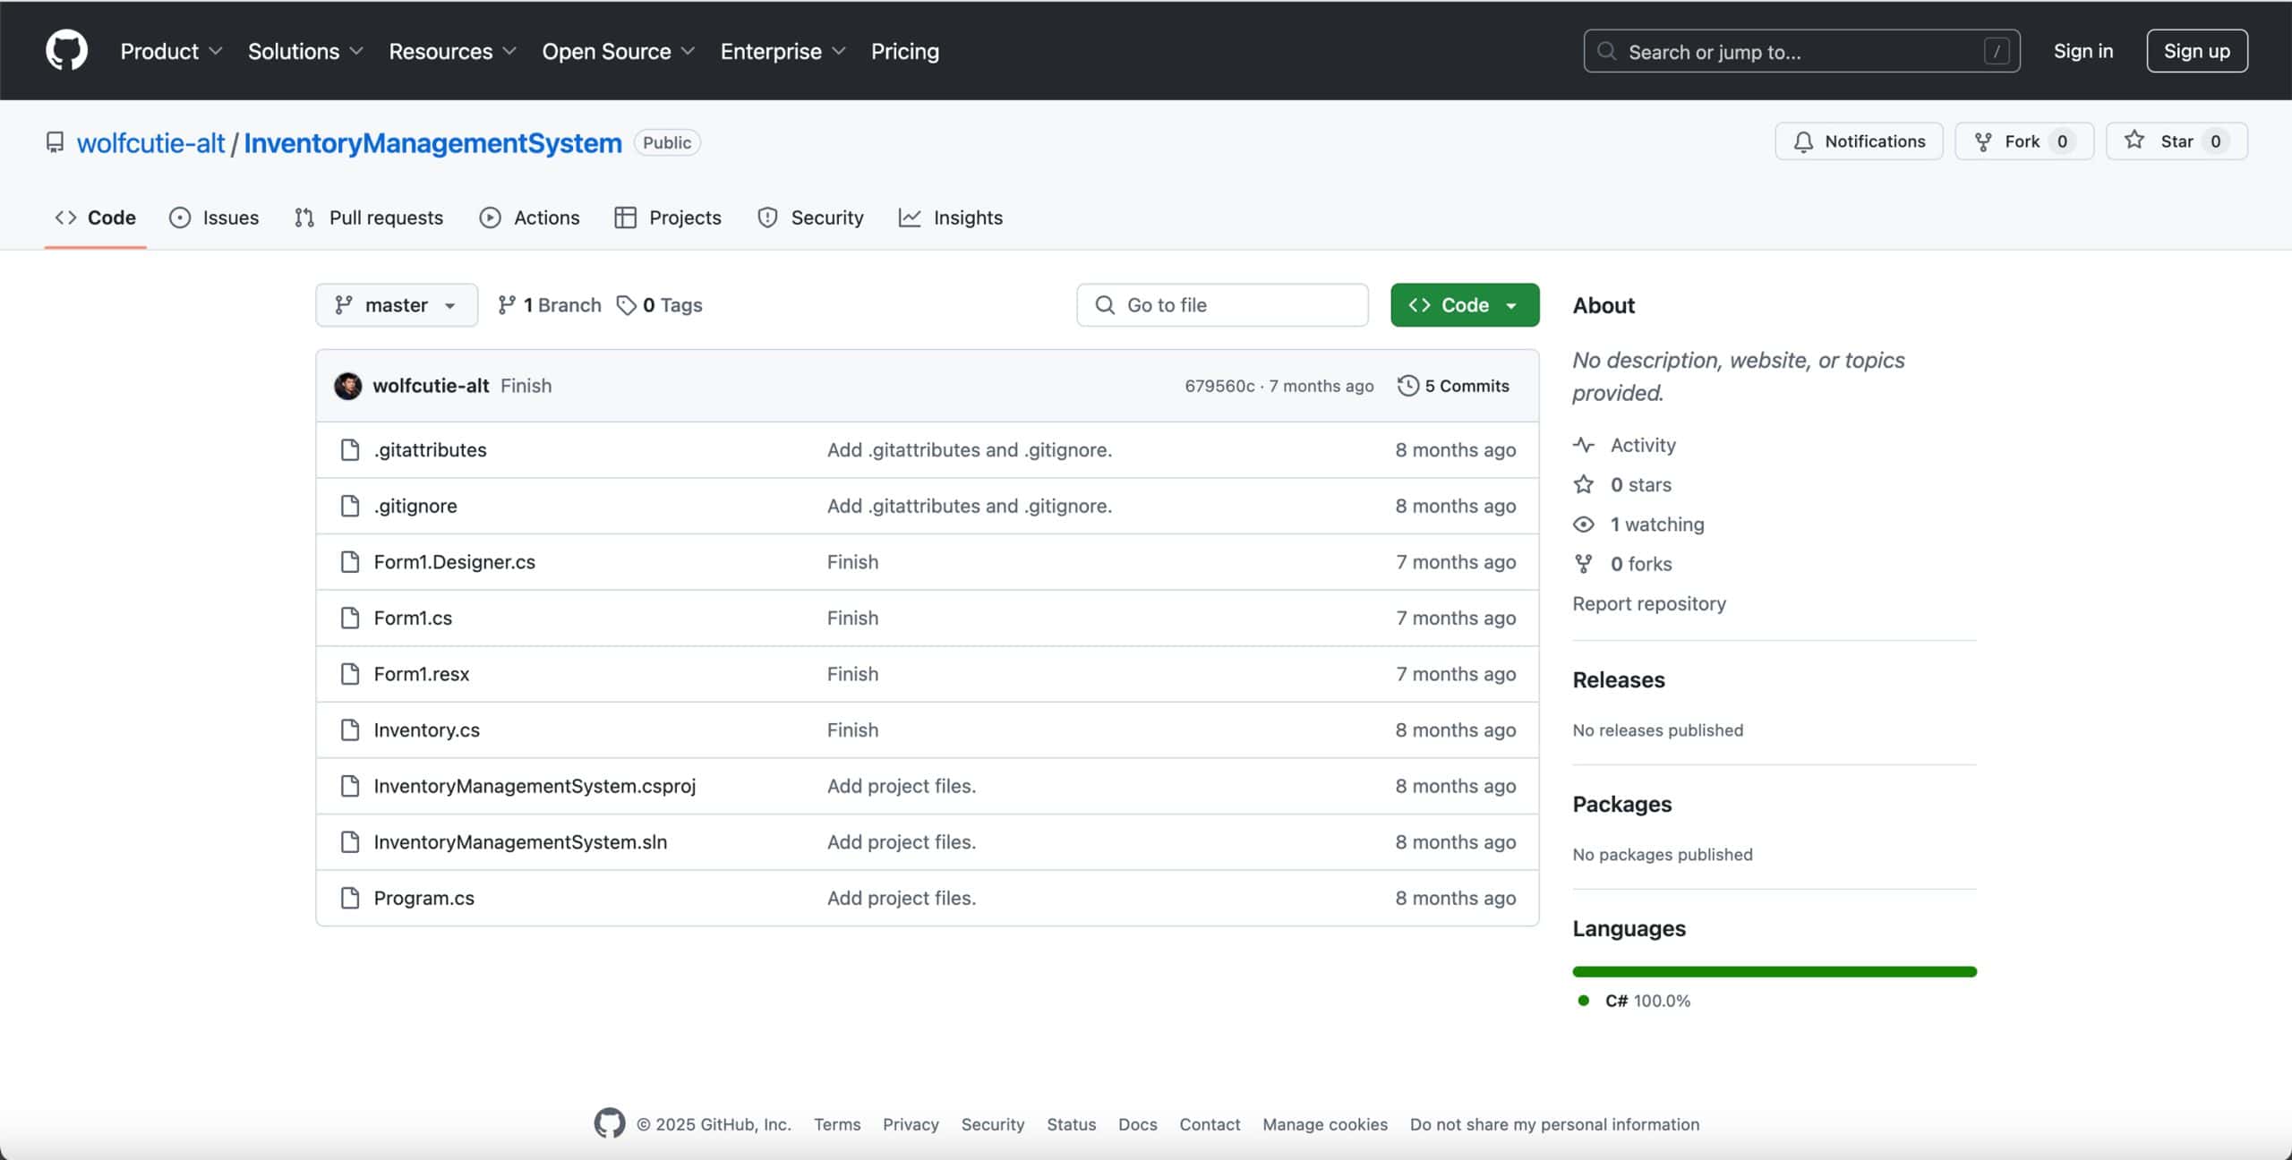Click the Sign in link
2292x1160 pixels.
tap(2083, 51)
